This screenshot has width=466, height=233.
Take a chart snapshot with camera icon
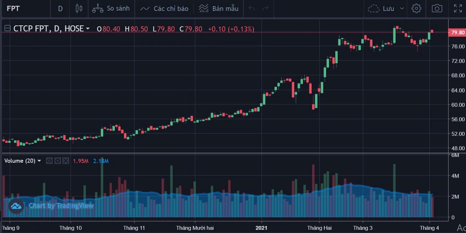[x=437, y=9]
